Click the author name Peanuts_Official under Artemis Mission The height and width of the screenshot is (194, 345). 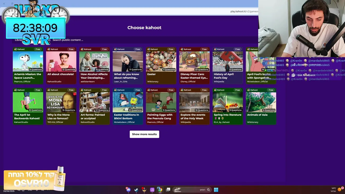click(x=22, y=82)
